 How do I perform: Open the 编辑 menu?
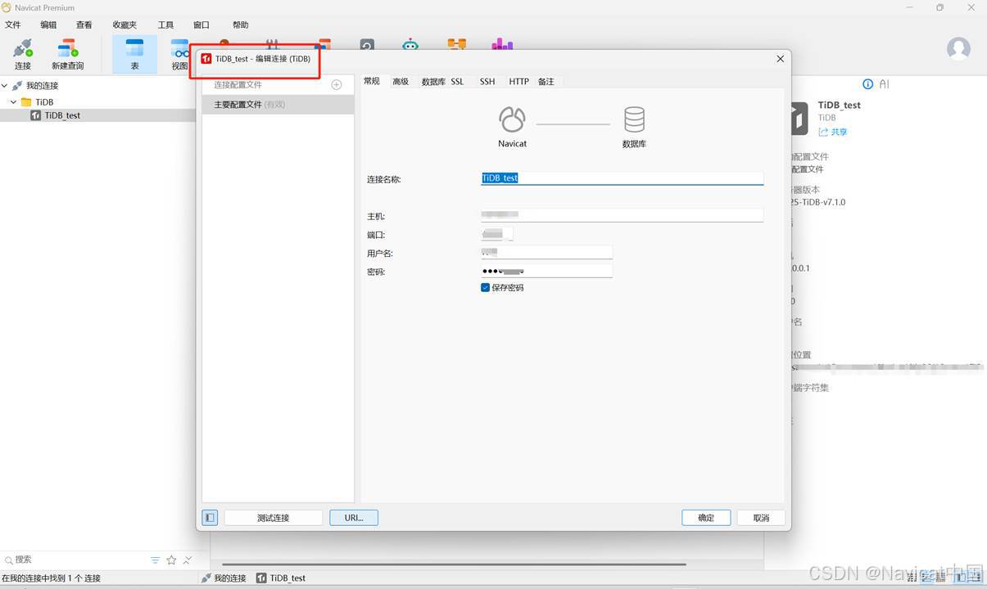coord(49,25)
